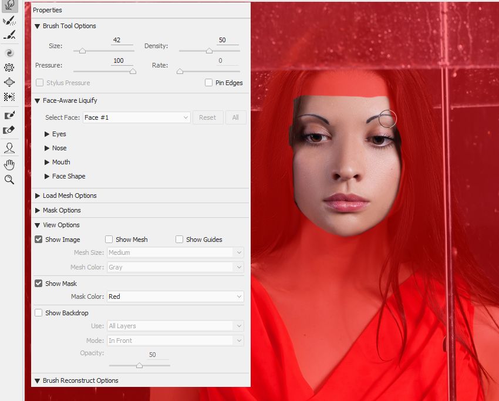Click the Size slider handle
Image resolution: width=499 pixels, height=401 pixels.
pos(82,51)
